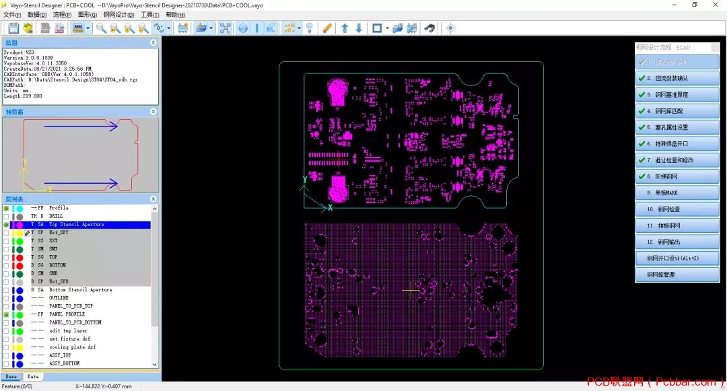The width and height of the screenshot is (727, 391).
Task: Enable checkbox for BOTTOM layer
Action: point(6,266)
